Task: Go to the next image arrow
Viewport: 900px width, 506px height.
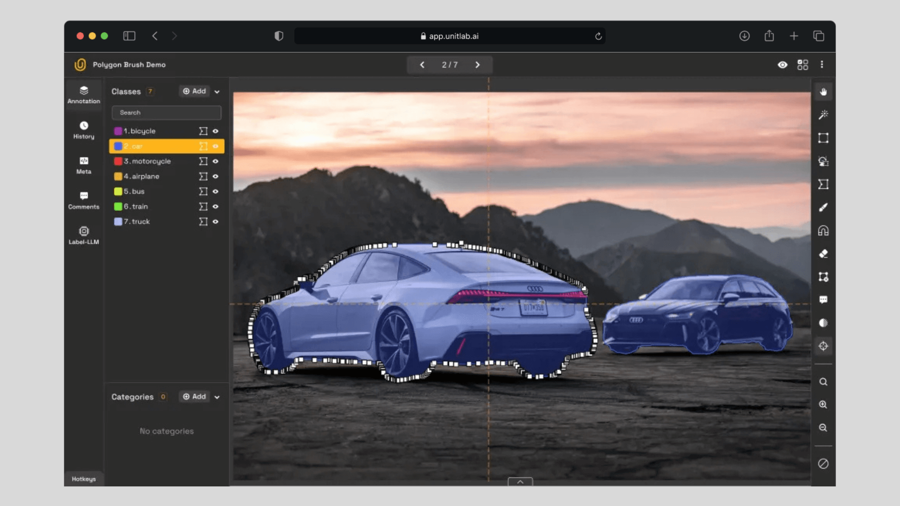Action: coord(478,65)
